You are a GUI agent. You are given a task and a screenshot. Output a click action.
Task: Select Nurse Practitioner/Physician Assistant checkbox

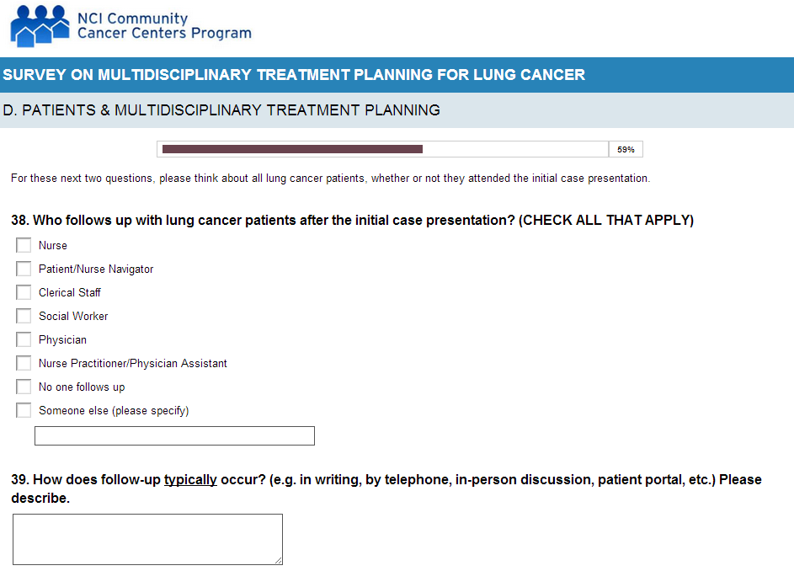click(x=24, y=364)
